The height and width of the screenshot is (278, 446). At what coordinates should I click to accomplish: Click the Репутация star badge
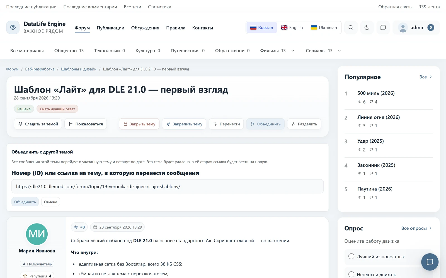37,276
